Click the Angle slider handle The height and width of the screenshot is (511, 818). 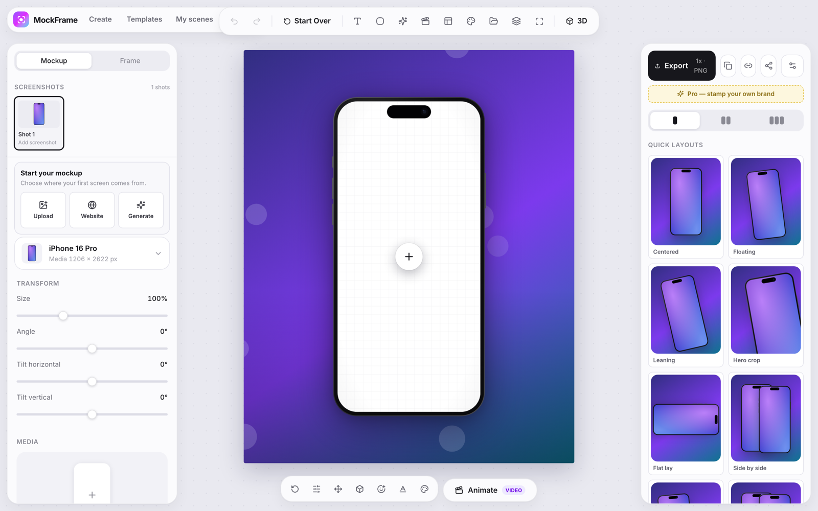(92, 349)
